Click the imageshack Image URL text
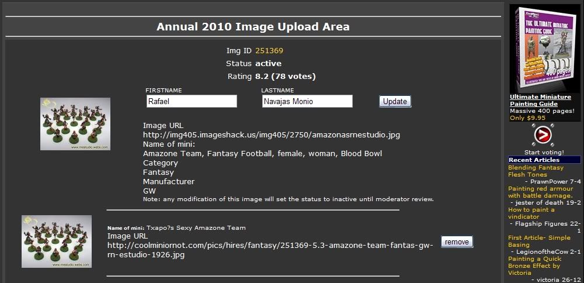This screenshot has width=584, height=283. (272, 135)
